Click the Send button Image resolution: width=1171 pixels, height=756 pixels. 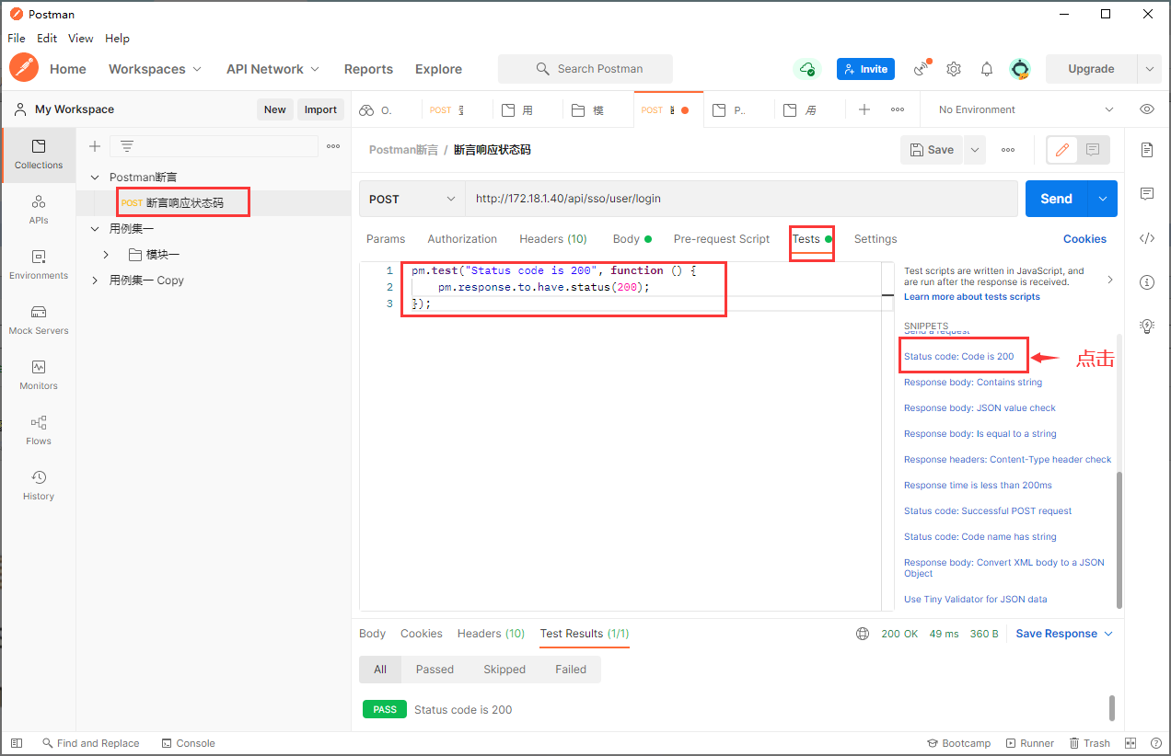pyautogui.click(x=1057, y=199)
